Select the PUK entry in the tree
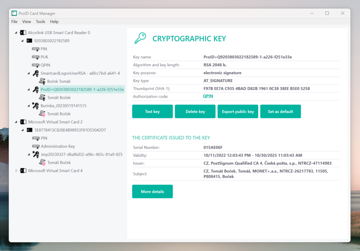 point(44,57)
